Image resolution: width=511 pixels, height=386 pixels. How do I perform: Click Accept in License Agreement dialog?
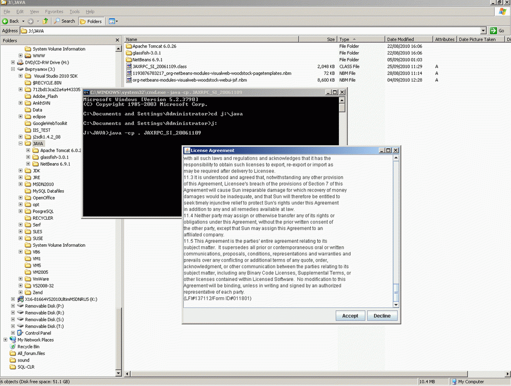350,316
